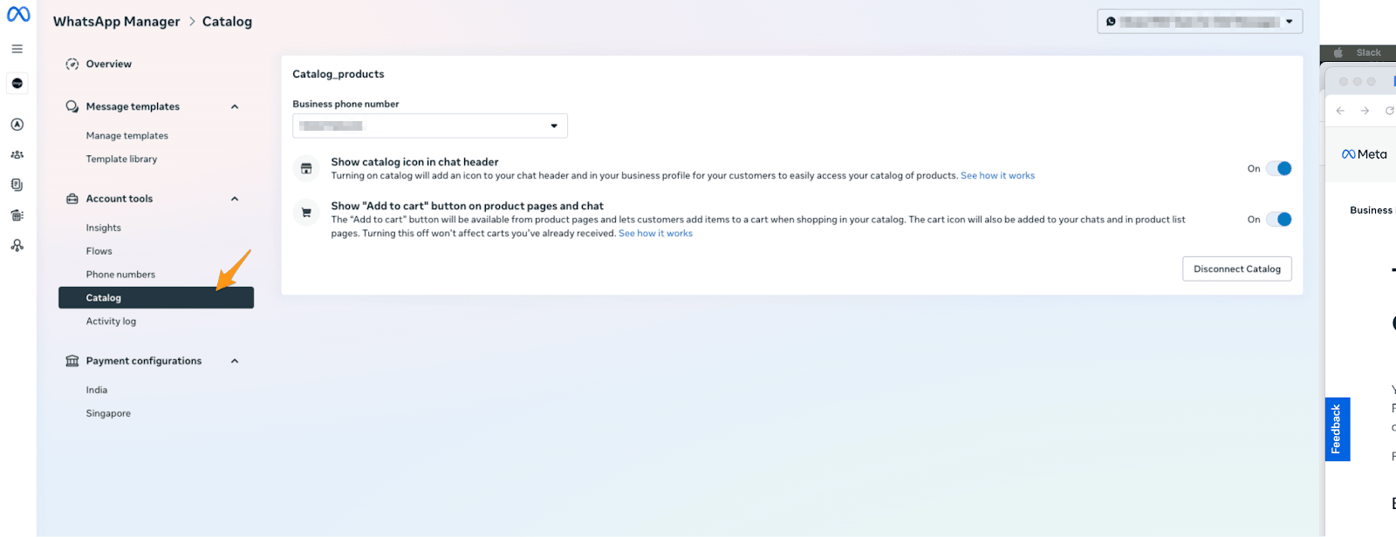Collapse the Account tools section
1396x537 pixels.
tap(234, 198)
